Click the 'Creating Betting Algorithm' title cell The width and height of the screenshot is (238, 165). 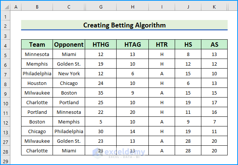tap(124, 25)
